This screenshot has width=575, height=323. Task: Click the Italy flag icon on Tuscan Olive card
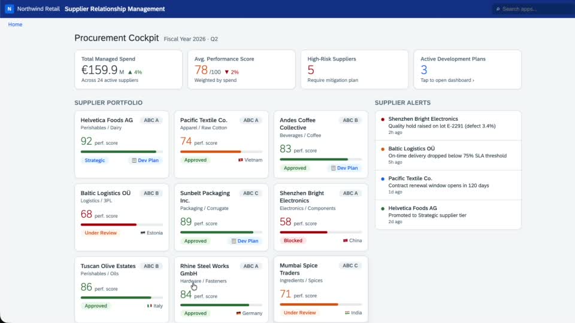pyautogui.click(x=149, y=306)
